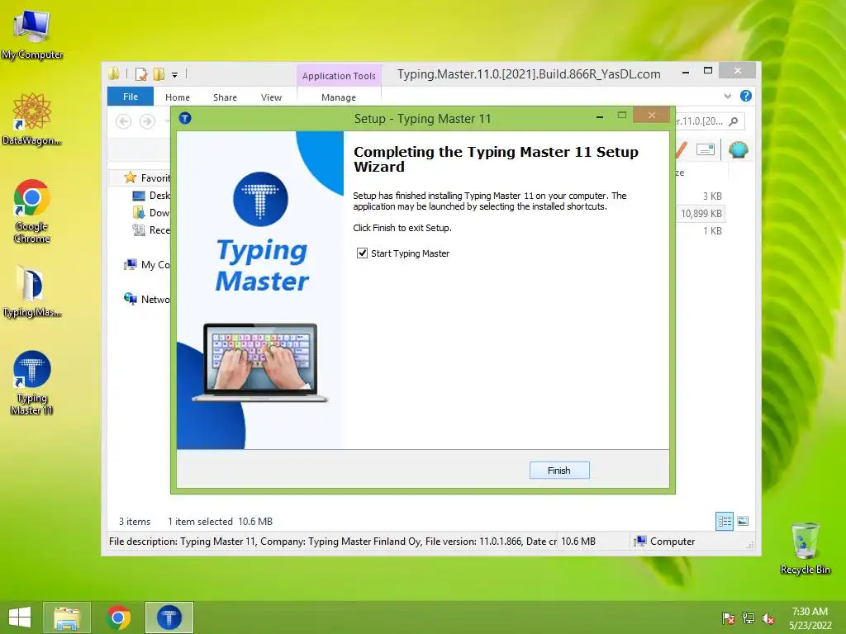Click the muted volume tray icon

(x=768, y=618)
